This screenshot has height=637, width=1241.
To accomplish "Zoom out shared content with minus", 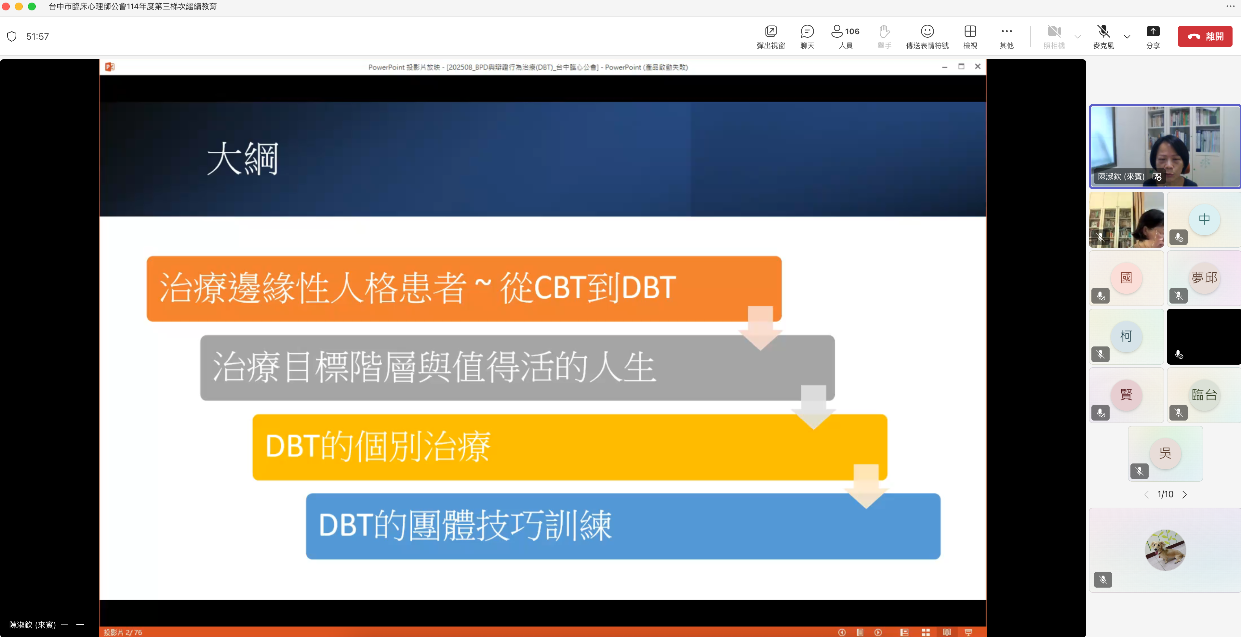I will coord(65,624).
